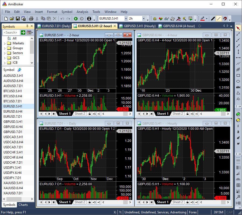Click the add new tab plus button
This screenshot has height=215, width=242.
click(200, 26)
